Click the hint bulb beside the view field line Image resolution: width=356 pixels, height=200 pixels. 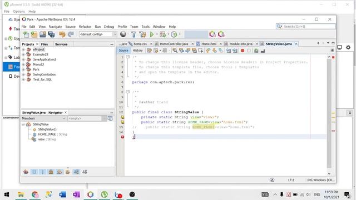point(122,117)
